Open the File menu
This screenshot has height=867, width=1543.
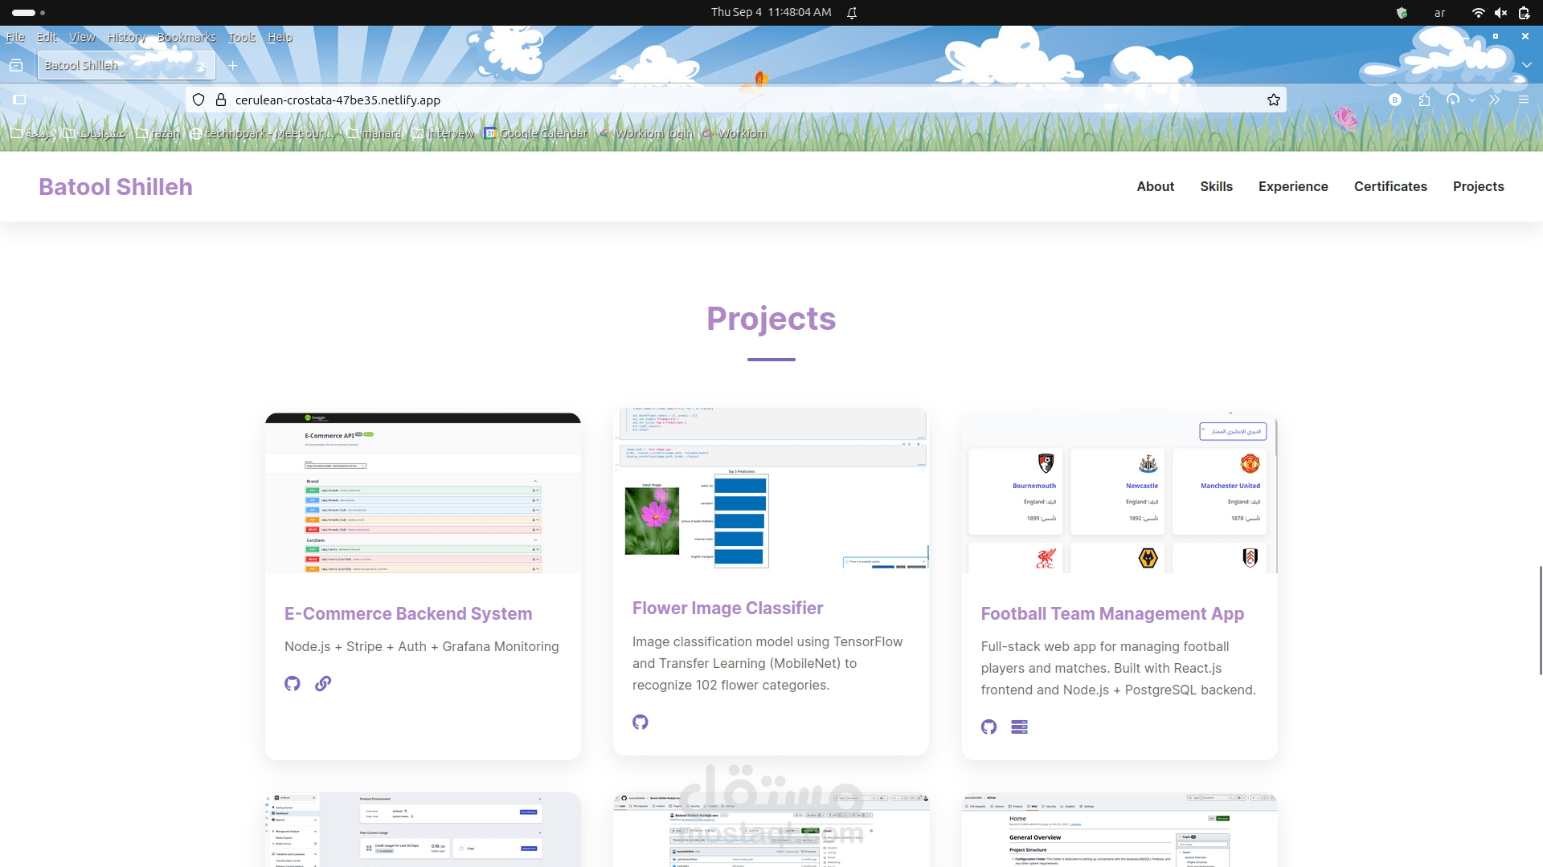point(15,37)
